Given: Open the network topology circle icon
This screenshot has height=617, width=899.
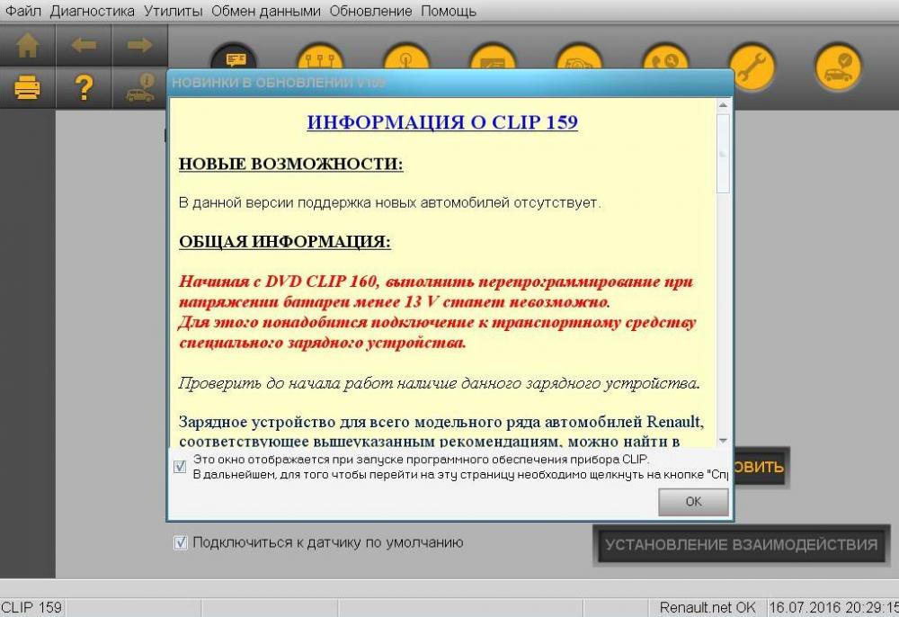Looking at the screenshot, I should click(x=320, y=58).
